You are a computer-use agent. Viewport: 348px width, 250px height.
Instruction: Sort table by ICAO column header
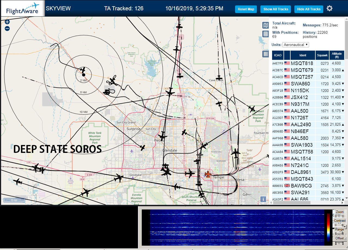[278, 55]
